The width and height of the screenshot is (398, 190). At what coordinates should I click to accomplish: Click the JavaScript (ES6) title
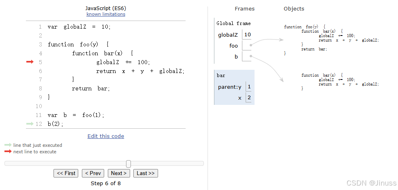pyautogui.click(x=106, y=8)
